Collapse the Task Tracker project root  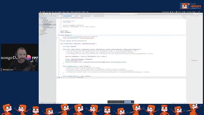pyautogui.click(x=40, y=18)
